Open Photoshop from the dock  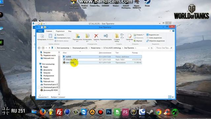(x=109, y=112)
